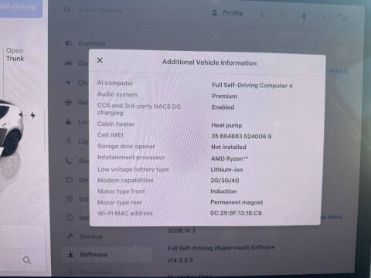Viewport: 371px width, 278px height.
Task: Click the Locks padlock icon in sidebar
Action: (x=68, y=121)
